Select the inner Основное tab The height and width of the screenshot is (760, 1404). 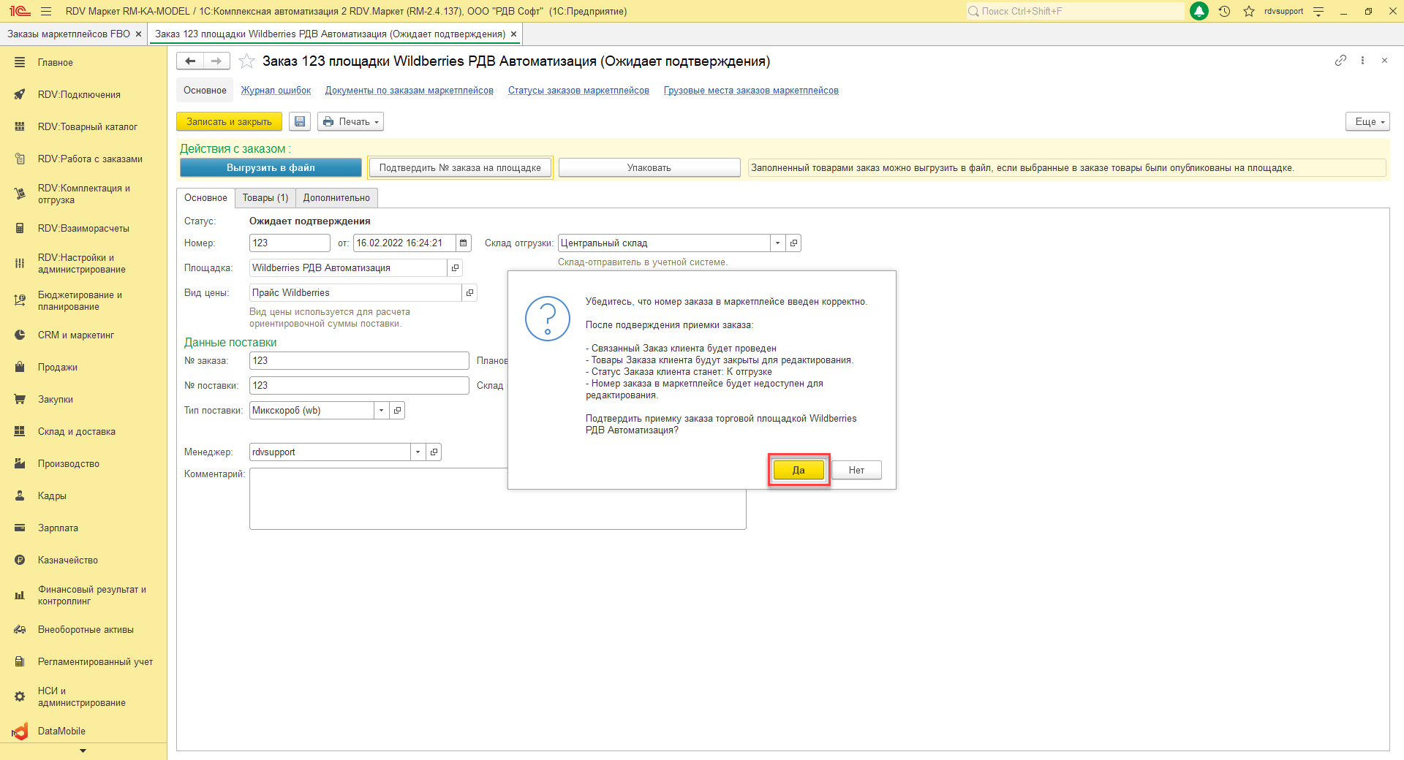pyautogui.click(x=205, y=198)
